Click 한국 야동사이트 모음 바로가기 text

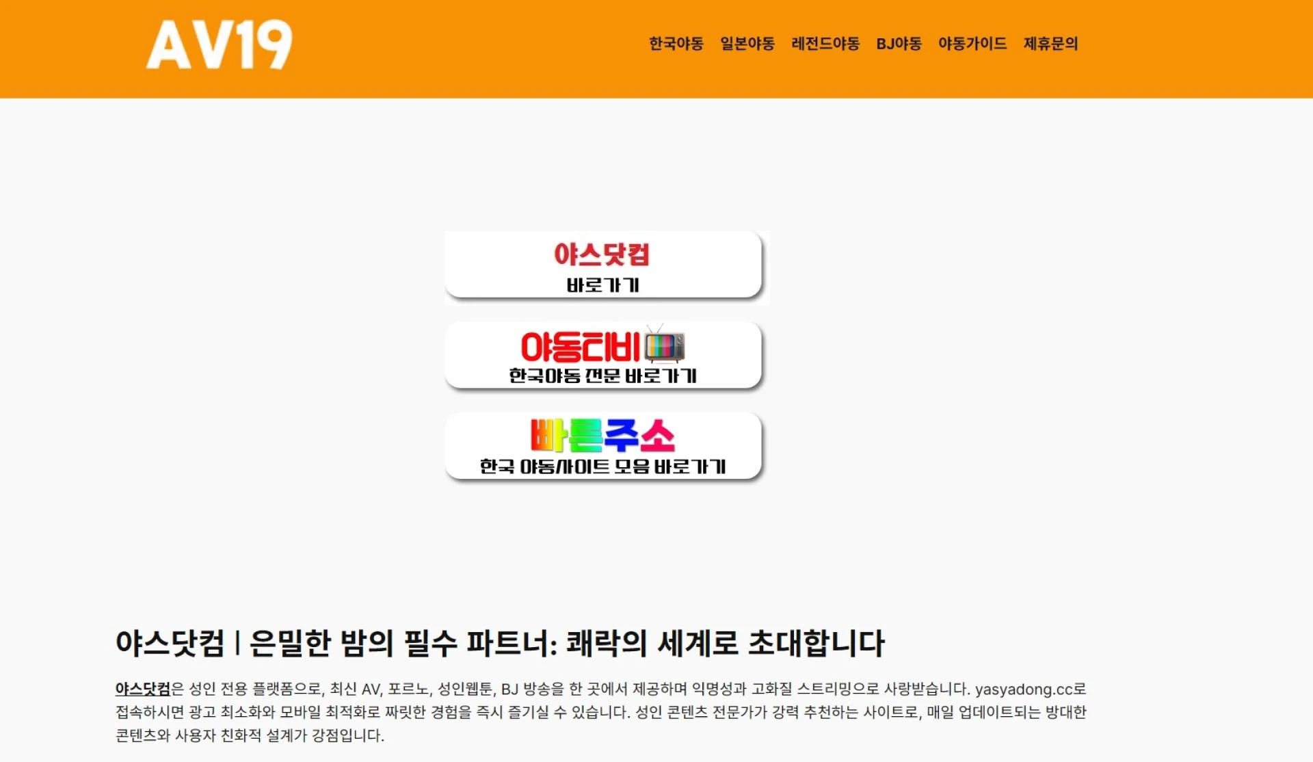coord(602,466)
